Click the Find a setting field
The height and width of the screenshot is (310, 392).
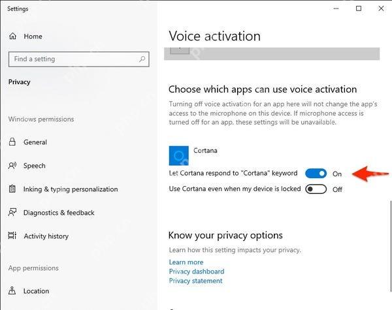click(x=79, y=59)
